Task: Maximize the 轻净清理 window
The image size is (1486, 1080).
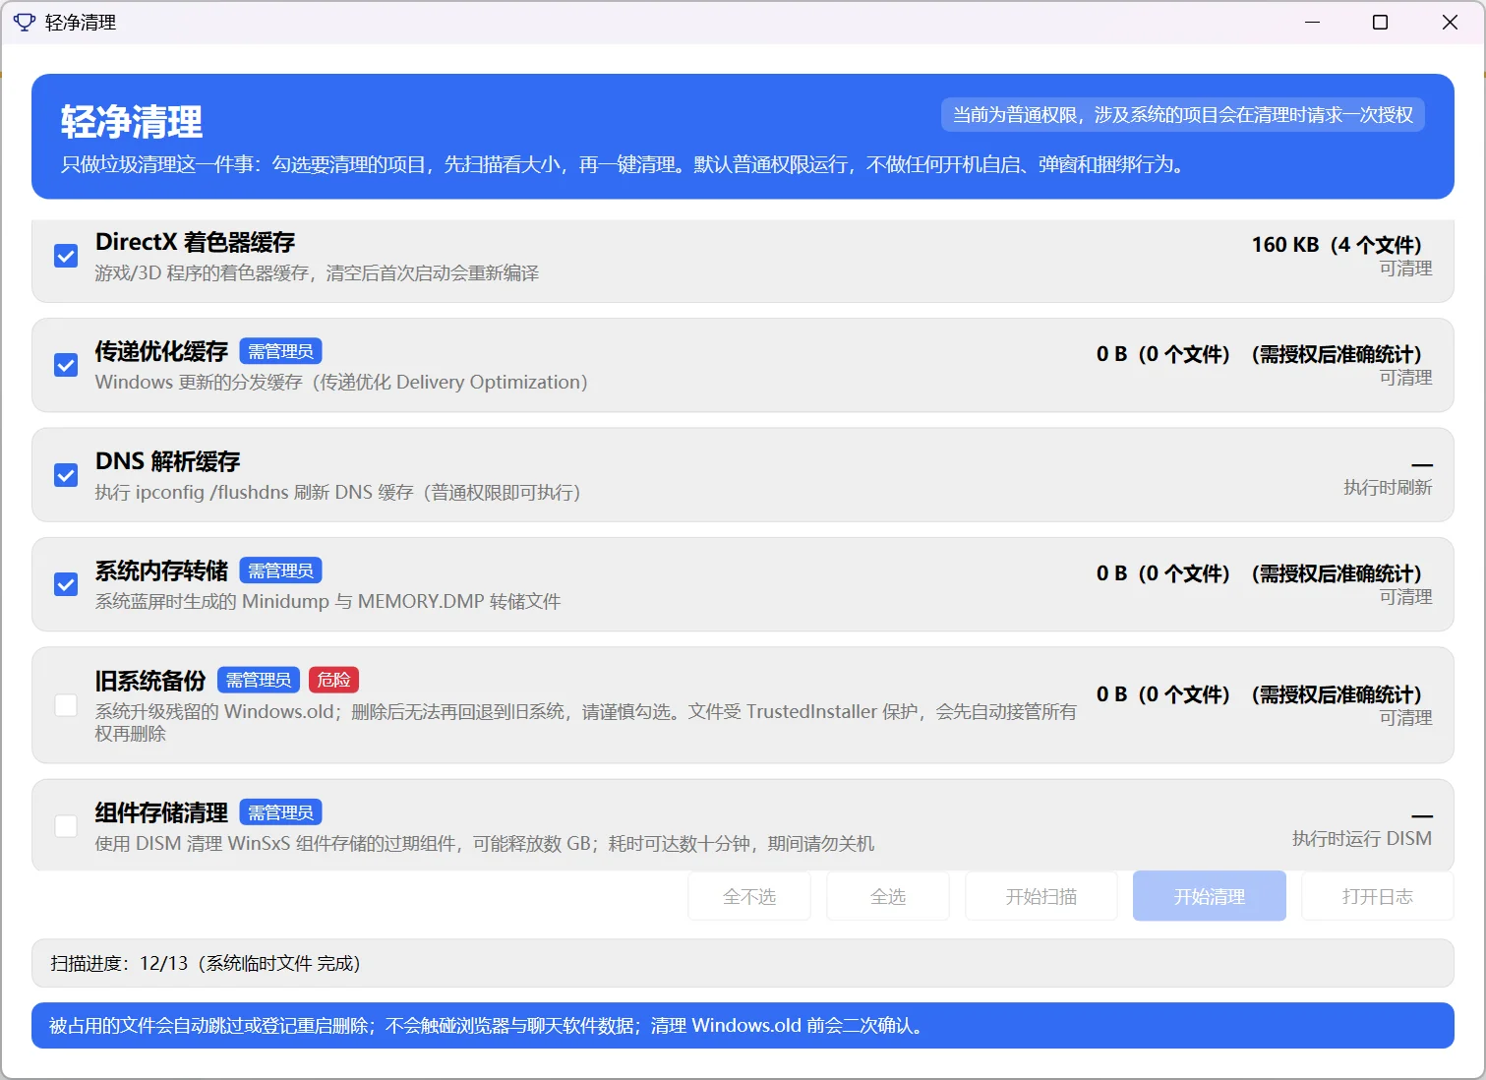Action: tap(1381, 22)
